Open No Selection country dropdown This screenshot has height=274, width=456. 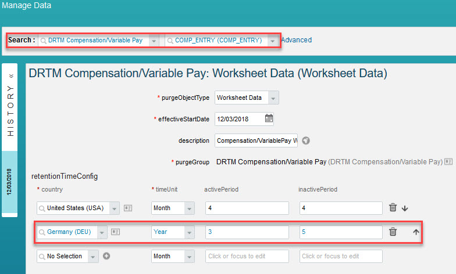tap(93, 257)
